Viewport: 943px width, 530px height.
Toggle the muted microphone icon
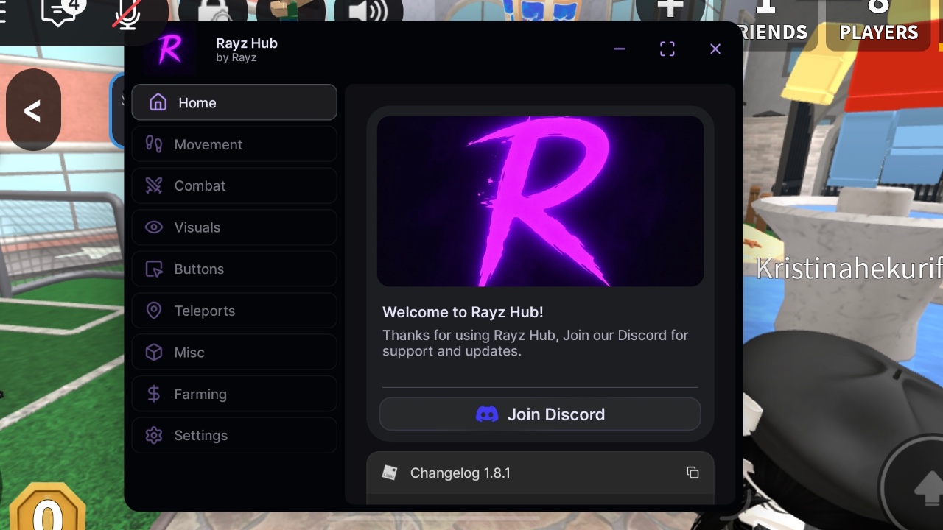tap(127, 13)
